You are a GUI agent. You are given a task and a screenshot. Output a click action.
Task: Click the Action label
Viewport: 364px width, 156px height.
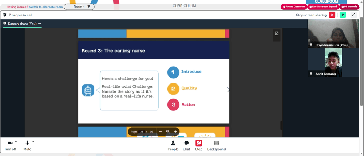[x=188, y=104]
